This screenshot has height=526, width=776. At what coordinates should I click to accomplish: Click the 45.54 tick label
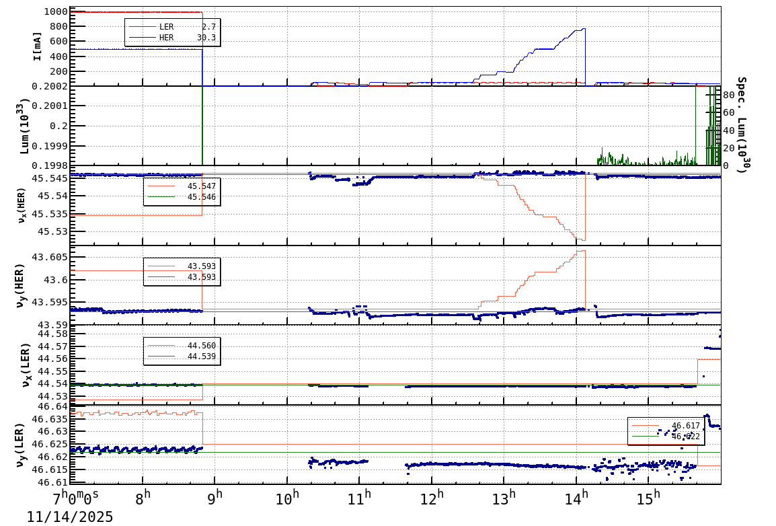pos(53,196)
